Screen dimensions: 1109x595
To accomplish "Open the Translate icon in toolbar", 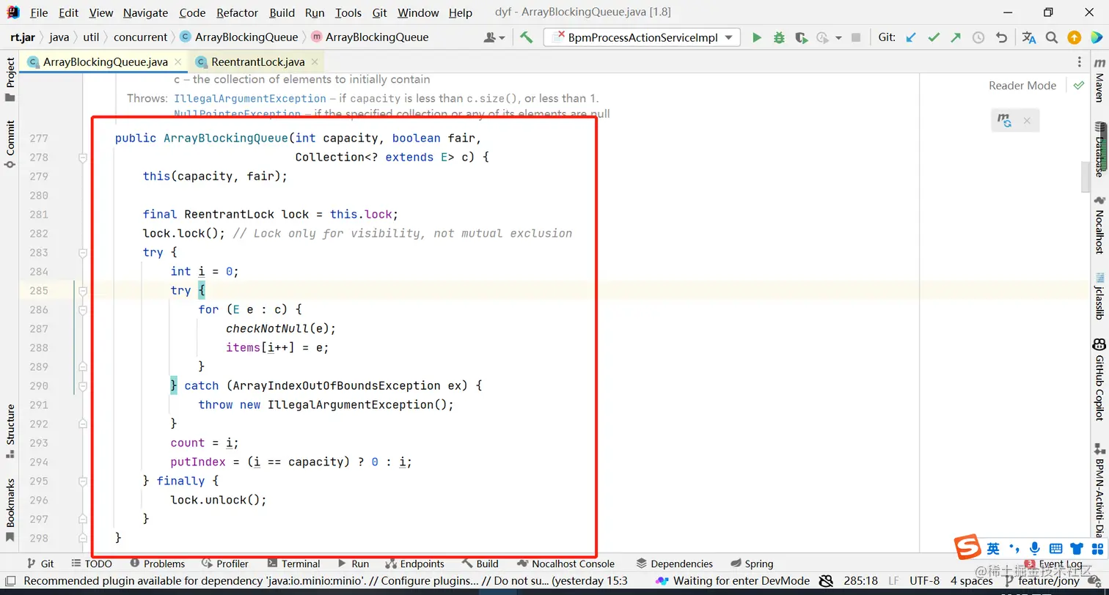I will [1029, 37].
